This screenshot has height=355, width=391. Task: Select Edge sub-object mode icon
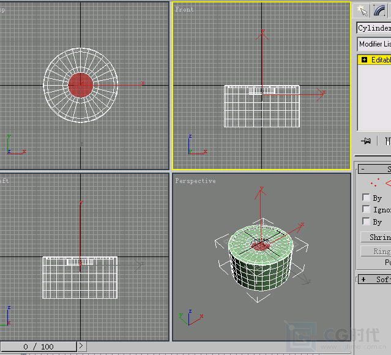[x=387, y=183]
